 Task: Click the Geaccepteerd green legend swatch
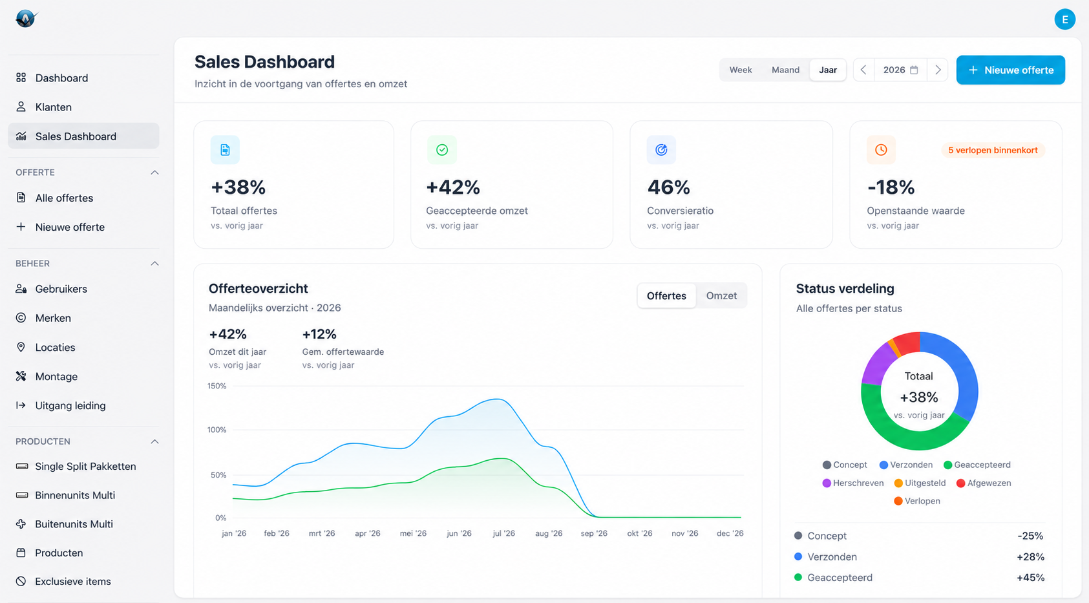pyautogui.click(x=947, y=465)
